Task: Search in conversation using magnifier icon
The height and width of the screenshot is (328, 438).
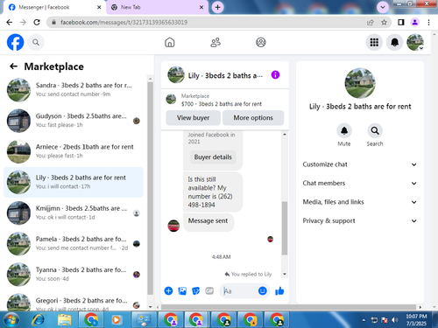Action: click(375, 130)
